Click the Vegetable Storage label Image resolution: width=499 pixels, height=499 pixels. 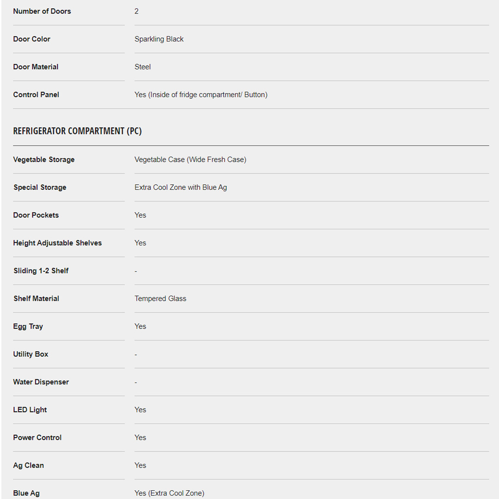point(44,159)
